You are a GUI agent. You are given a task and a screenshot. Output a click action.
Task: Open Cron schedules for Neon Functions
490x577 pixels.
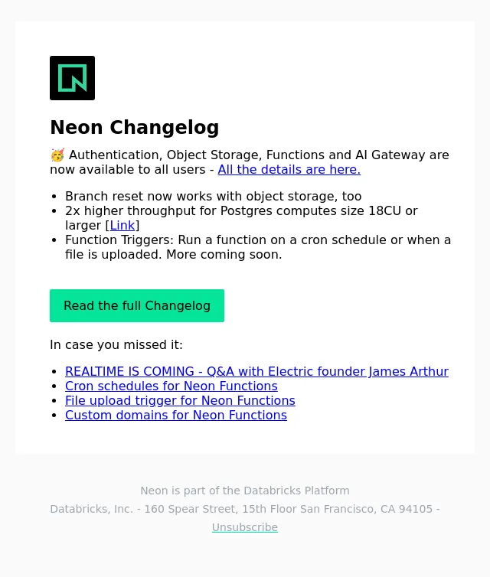(x=171, y=386)
